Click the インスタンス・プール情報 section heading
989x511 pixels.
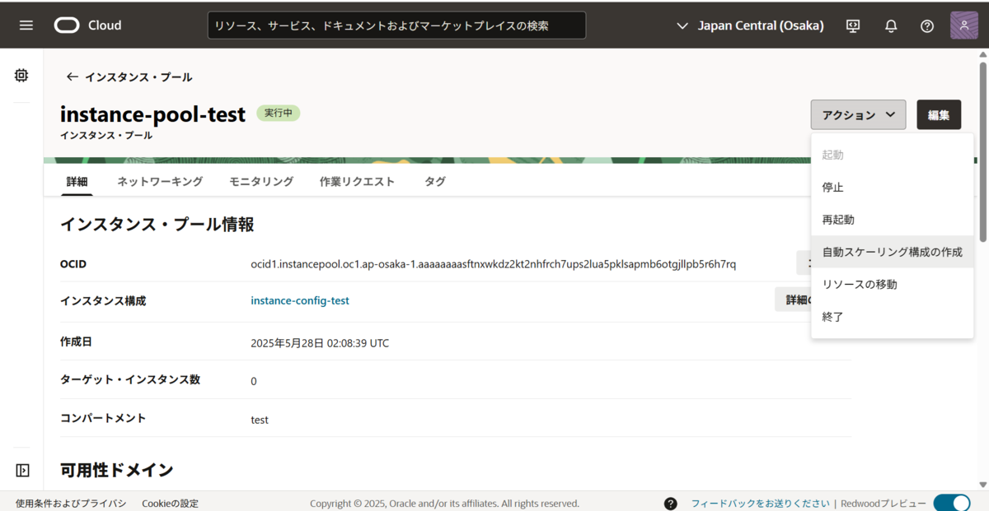(157, 224)
